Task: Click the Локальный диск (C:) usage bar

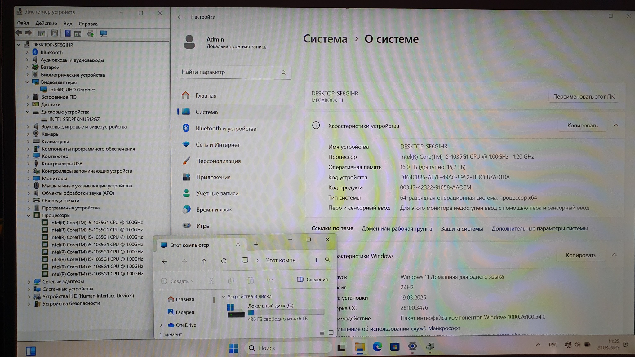Action: coord(286,312)
